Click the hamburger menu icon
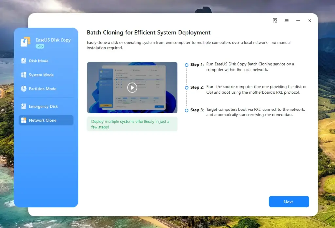The image size is (335, 228). click(287, 21)
